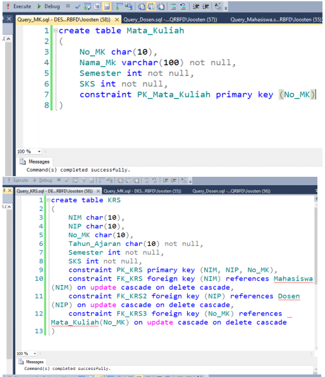The height and width of the screenshot is (377, 325).
Task: Click 'Nama_Mk' column name on line 4
Action: coord(98,63)
